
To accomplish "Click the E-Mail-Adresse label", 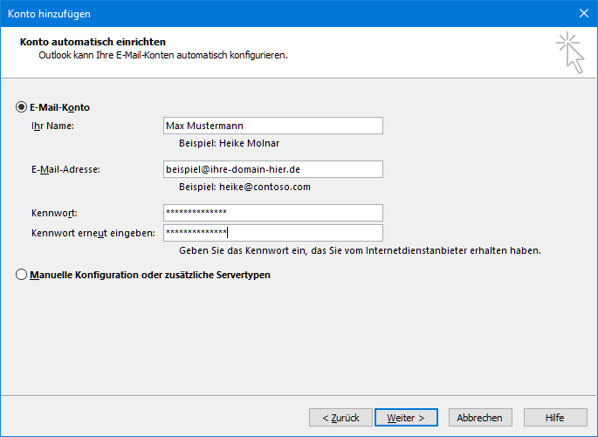I will coord(65,169).
